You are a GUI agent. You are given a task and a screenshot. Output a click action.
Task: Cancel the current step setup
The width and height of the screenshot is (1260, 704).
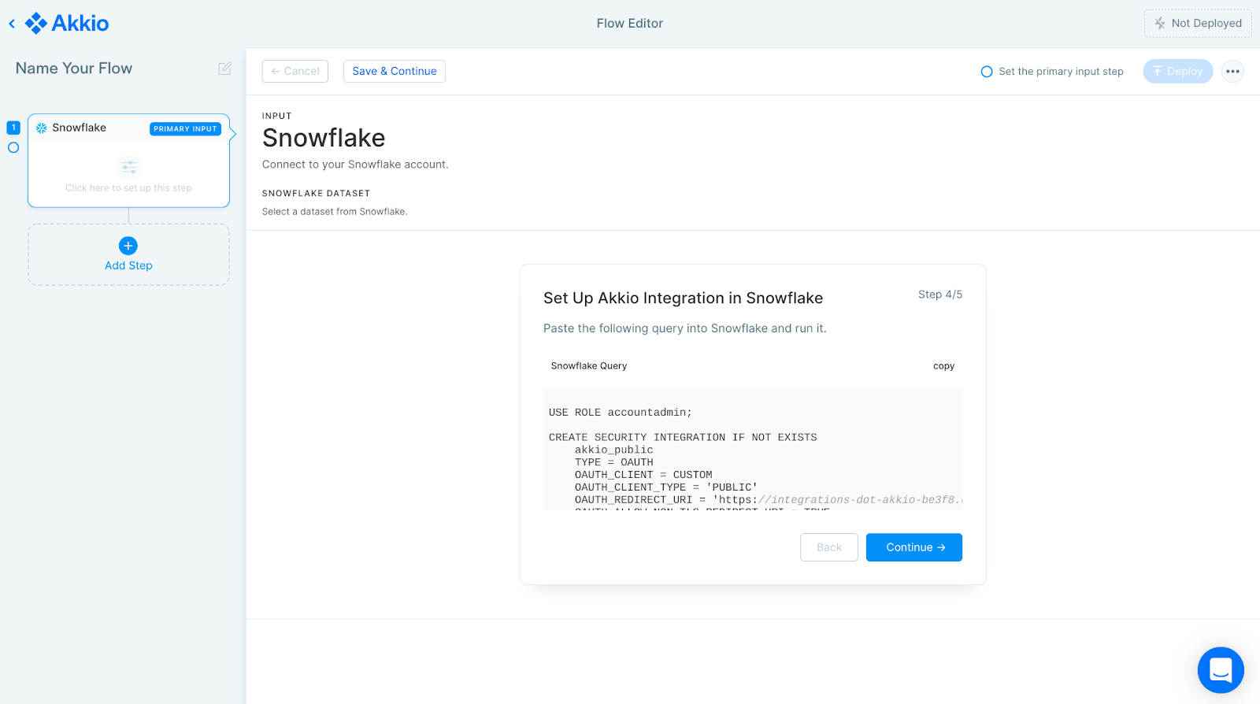(x=295, y=71)
